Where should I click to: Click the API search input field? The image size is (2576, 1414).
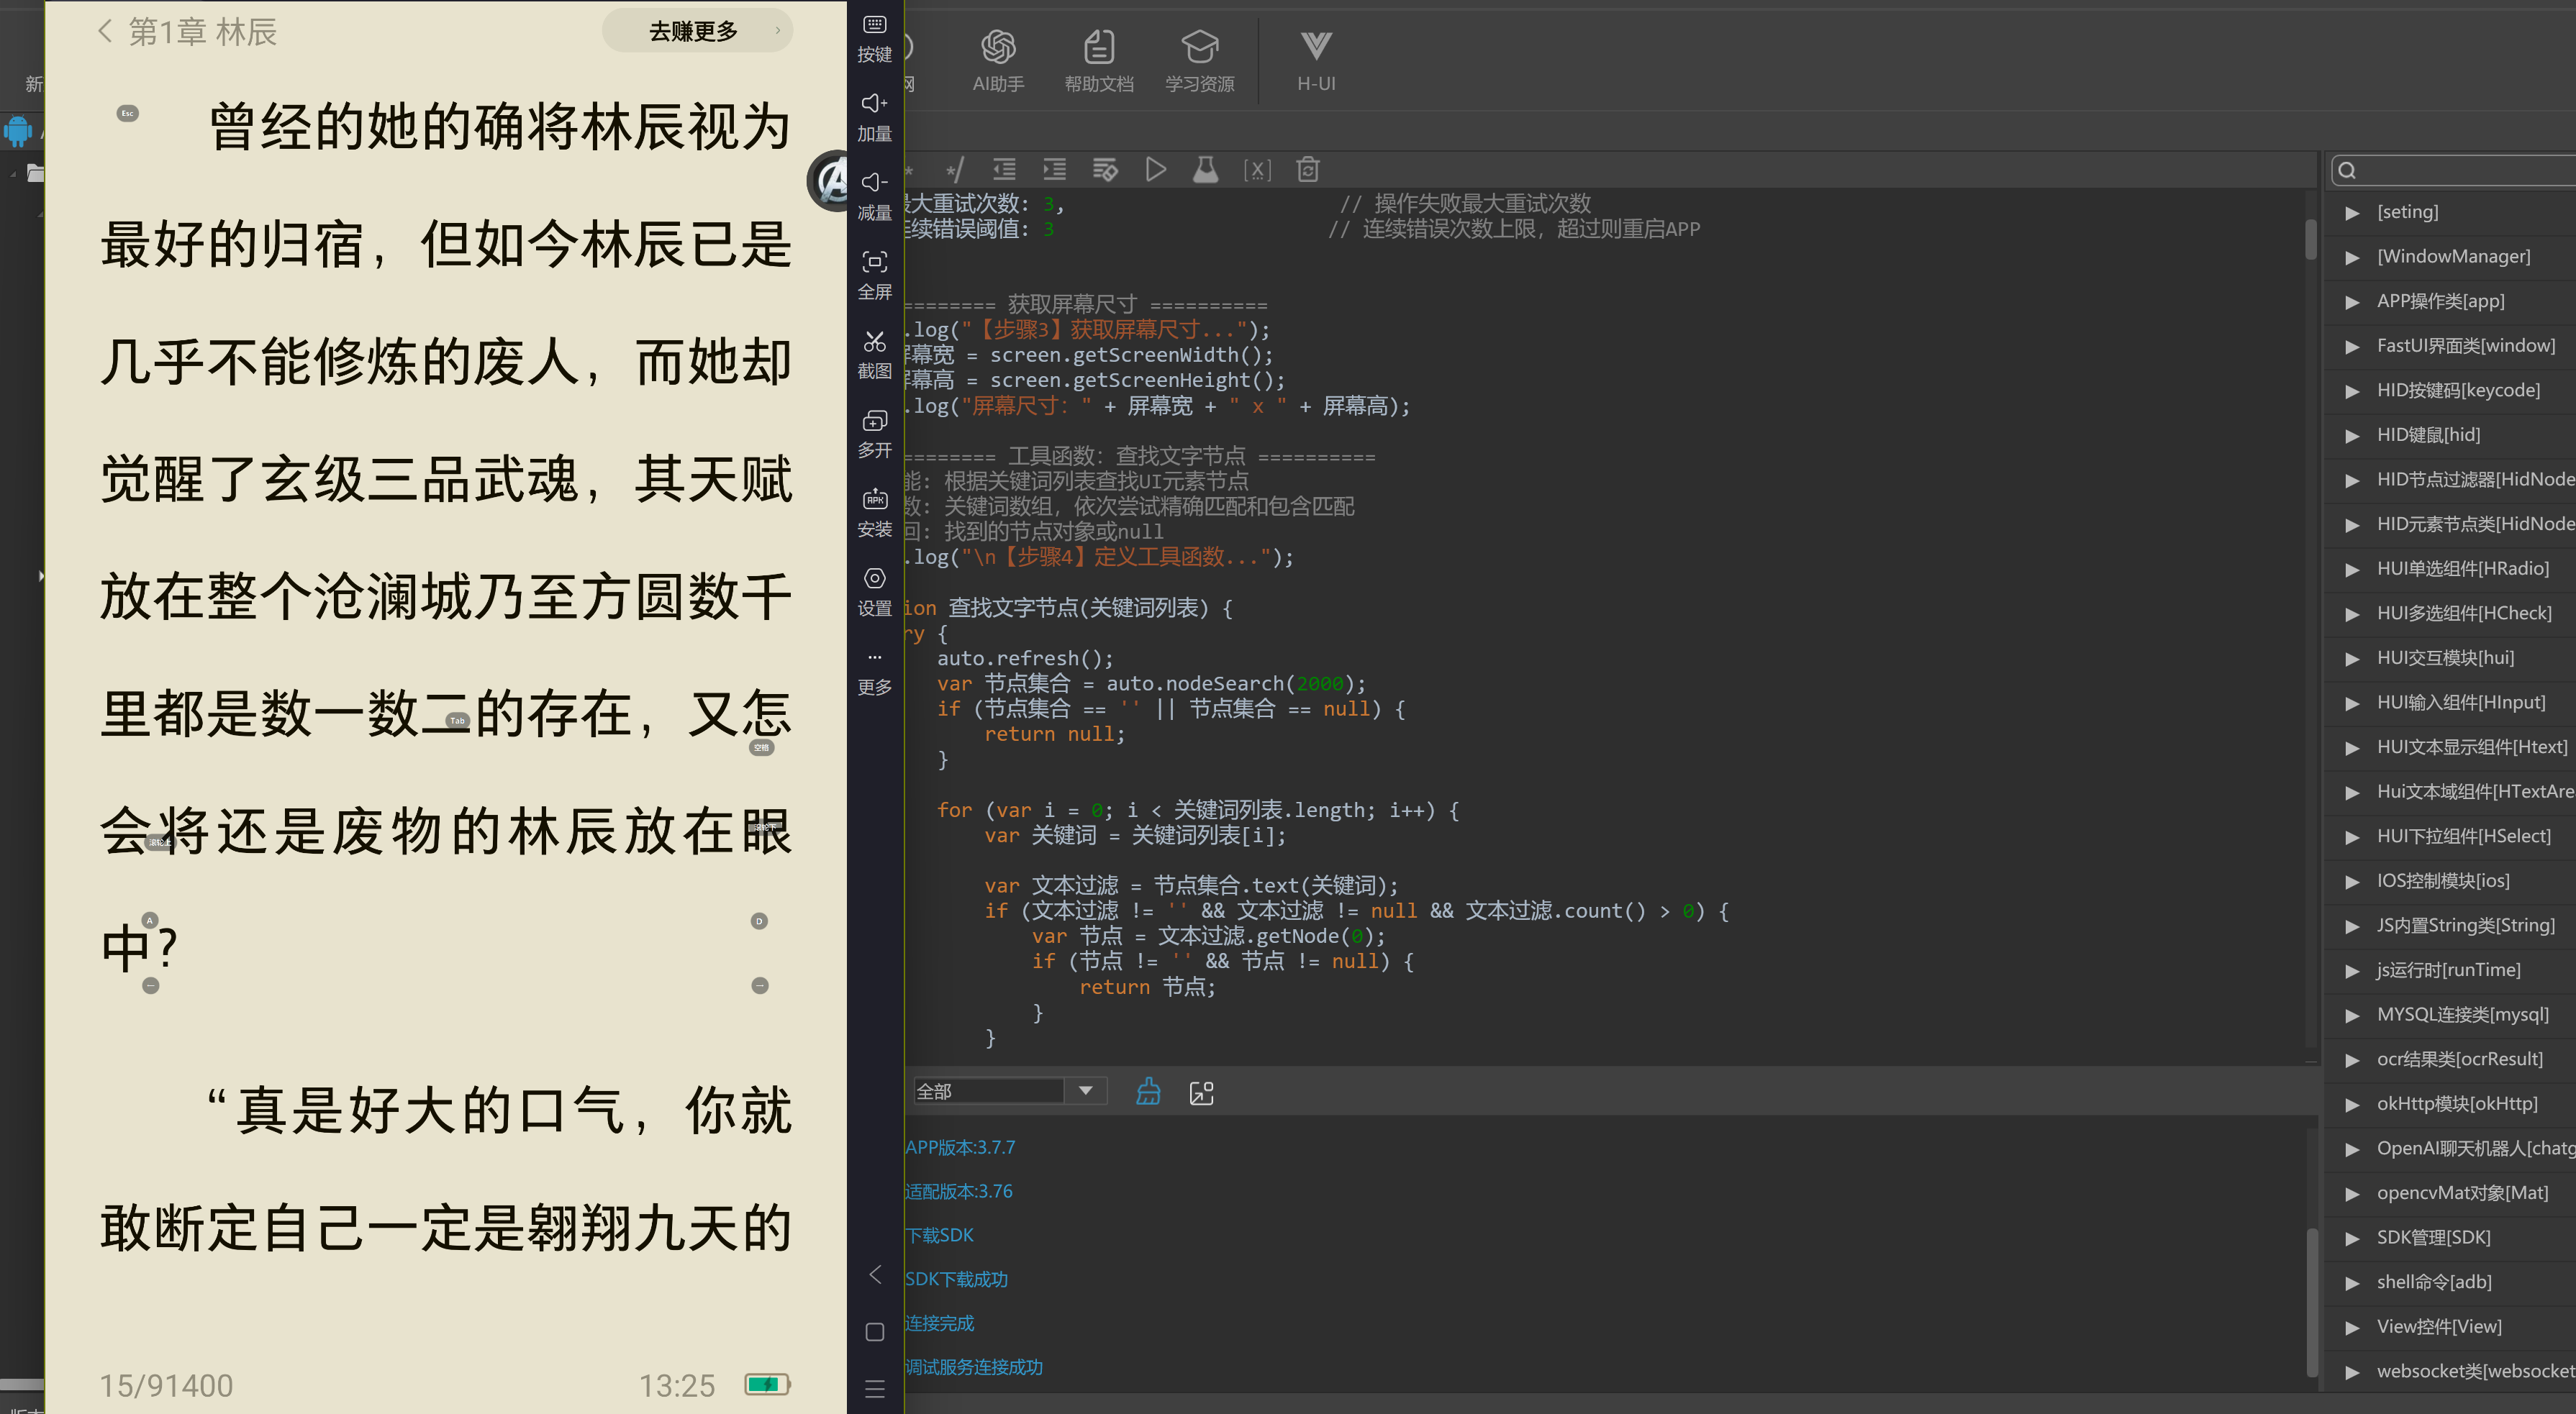point(2455,170)
